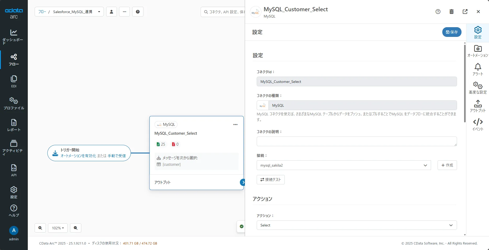Click the error count 0 badge
489x250 pixels.
[175, 144]
